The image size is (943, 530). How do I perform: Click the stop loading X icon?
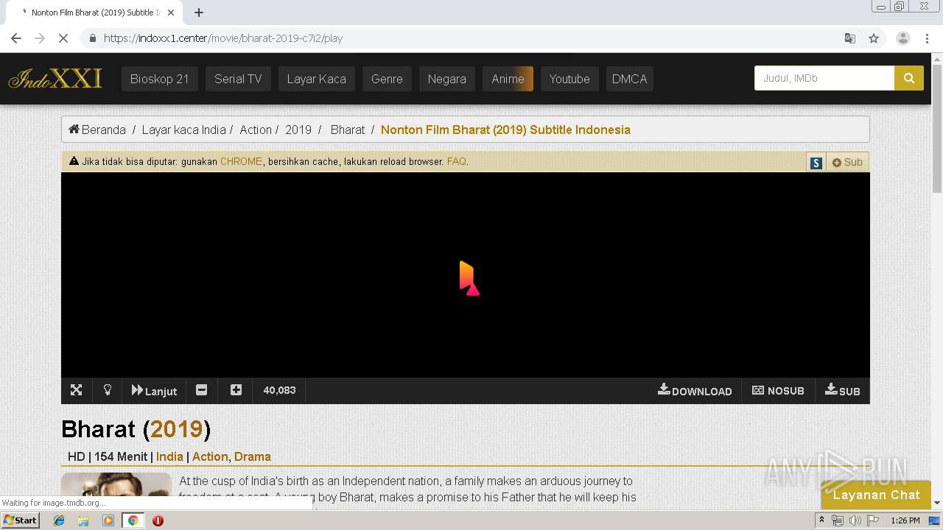coord(63,38)
